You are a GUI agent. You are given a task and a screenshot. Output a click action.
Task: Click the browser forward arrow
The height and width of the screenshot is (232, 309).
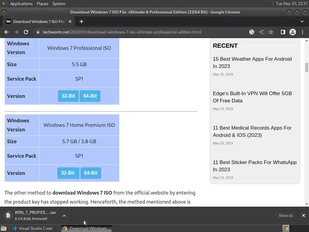(16, 32)
